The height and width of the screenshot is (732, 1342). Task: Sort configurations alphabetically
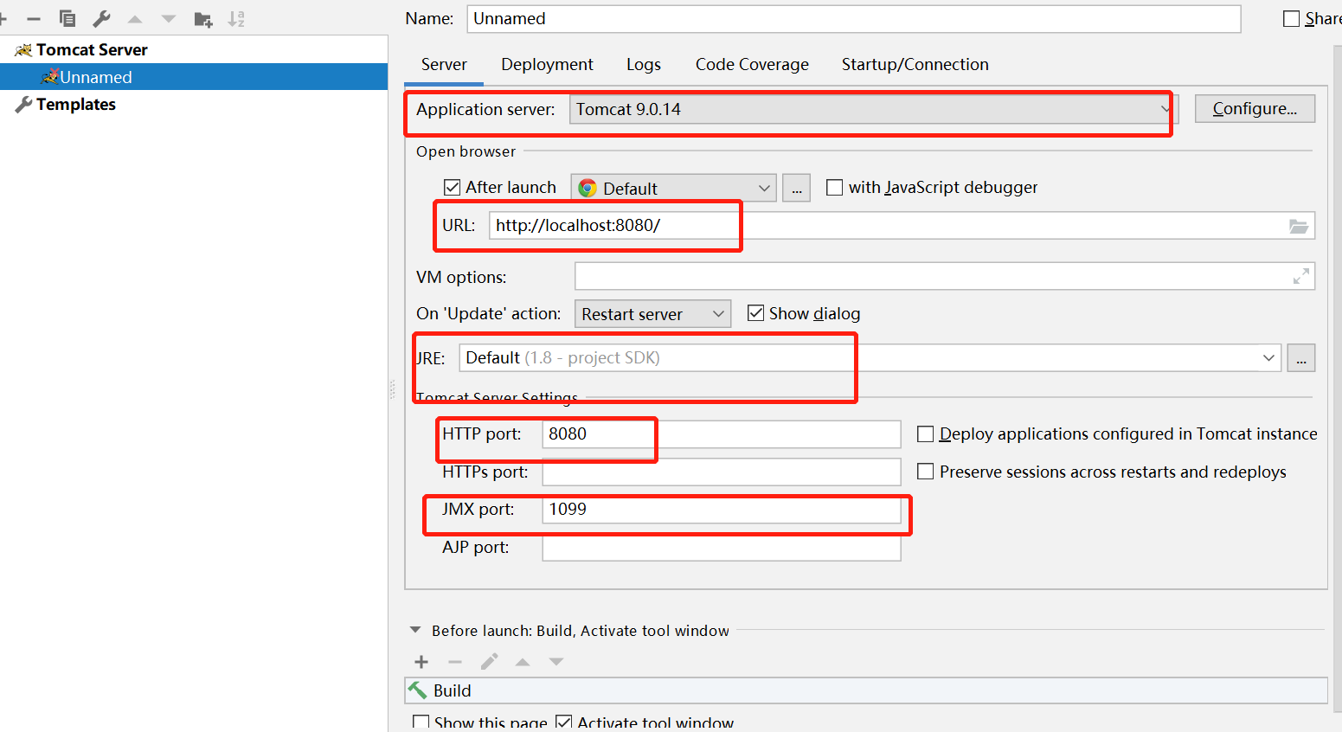(236, 19)
